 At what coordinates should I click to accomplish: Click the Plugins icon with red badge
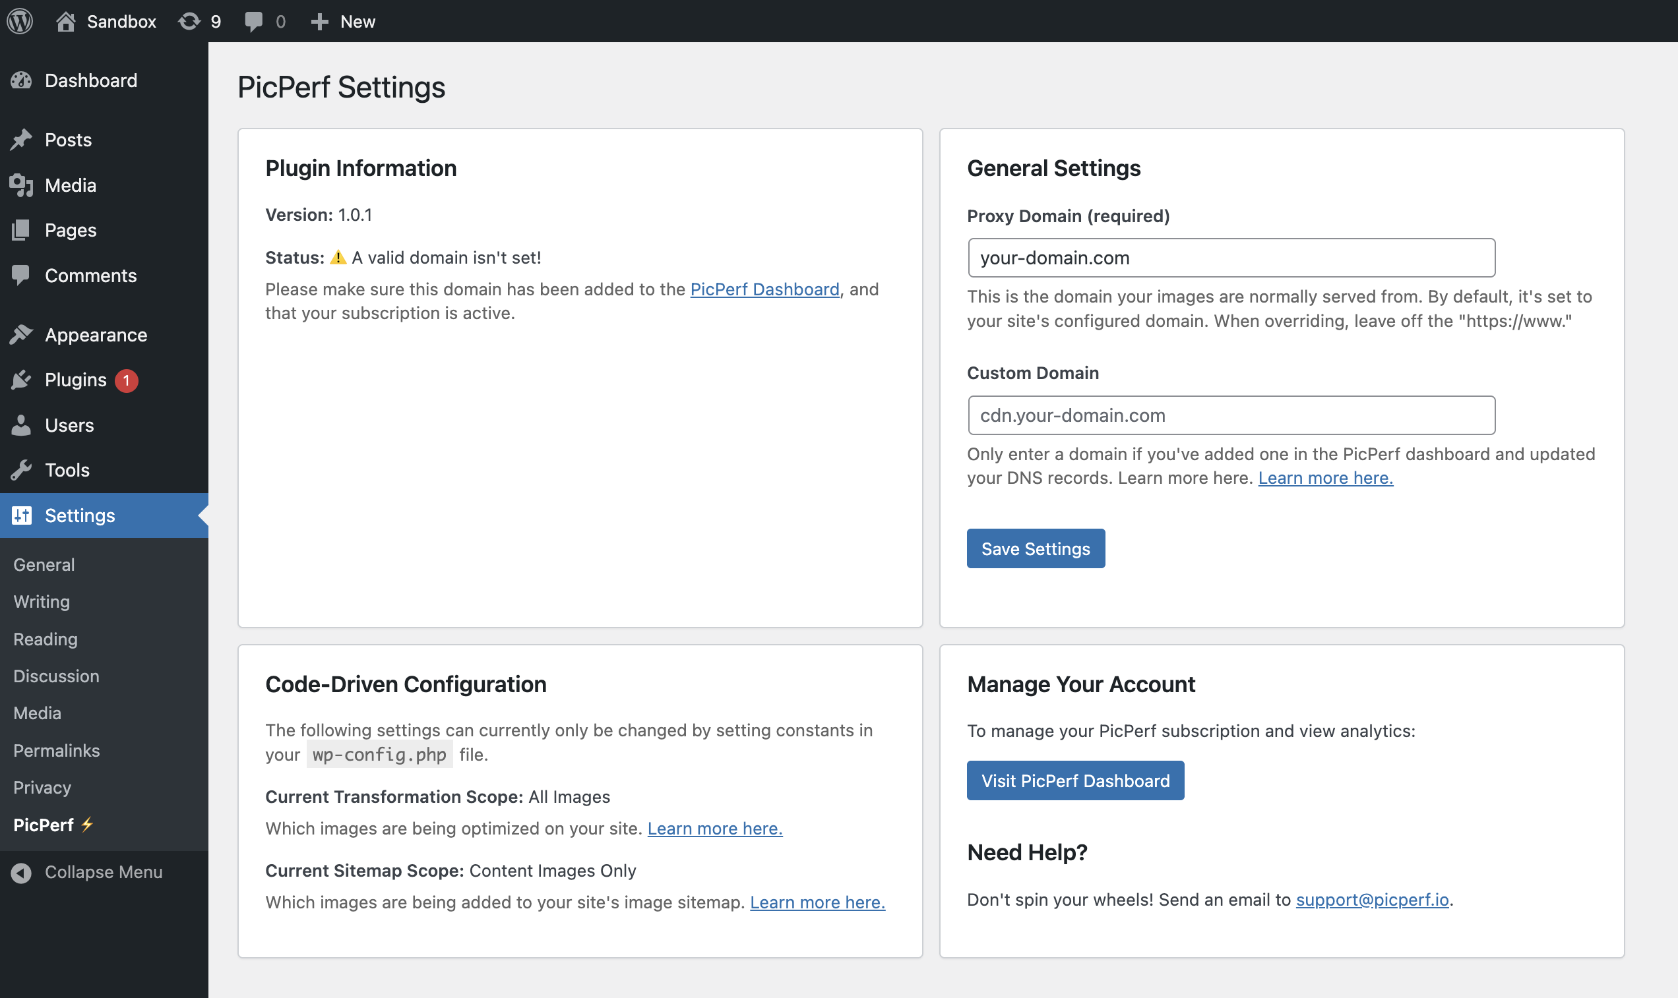click(x=22, y=379)
